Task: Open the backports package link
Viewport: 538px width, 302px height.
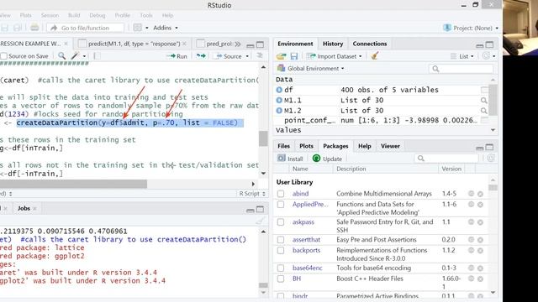Action: (306, 250)
